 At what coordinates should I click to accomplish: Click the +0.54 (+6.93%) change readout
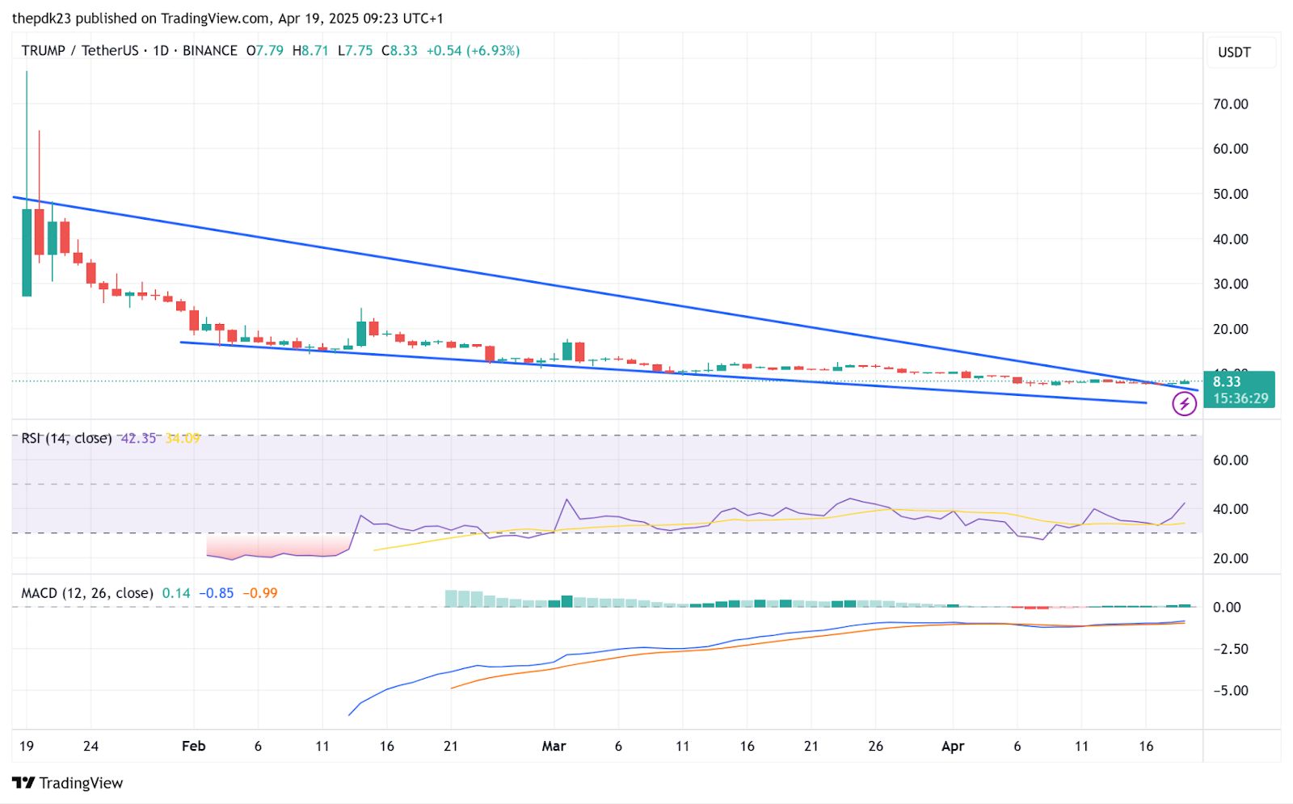[473, 50]
